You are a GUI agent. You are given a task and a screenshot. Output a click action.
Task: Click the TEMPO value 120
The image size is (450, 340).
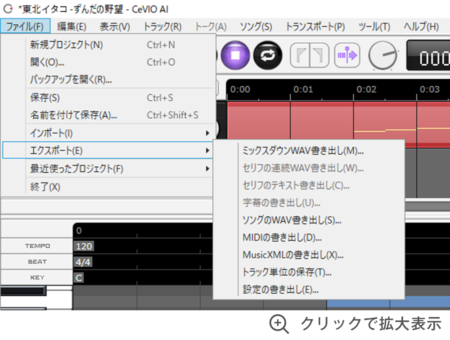pos(84,246)
